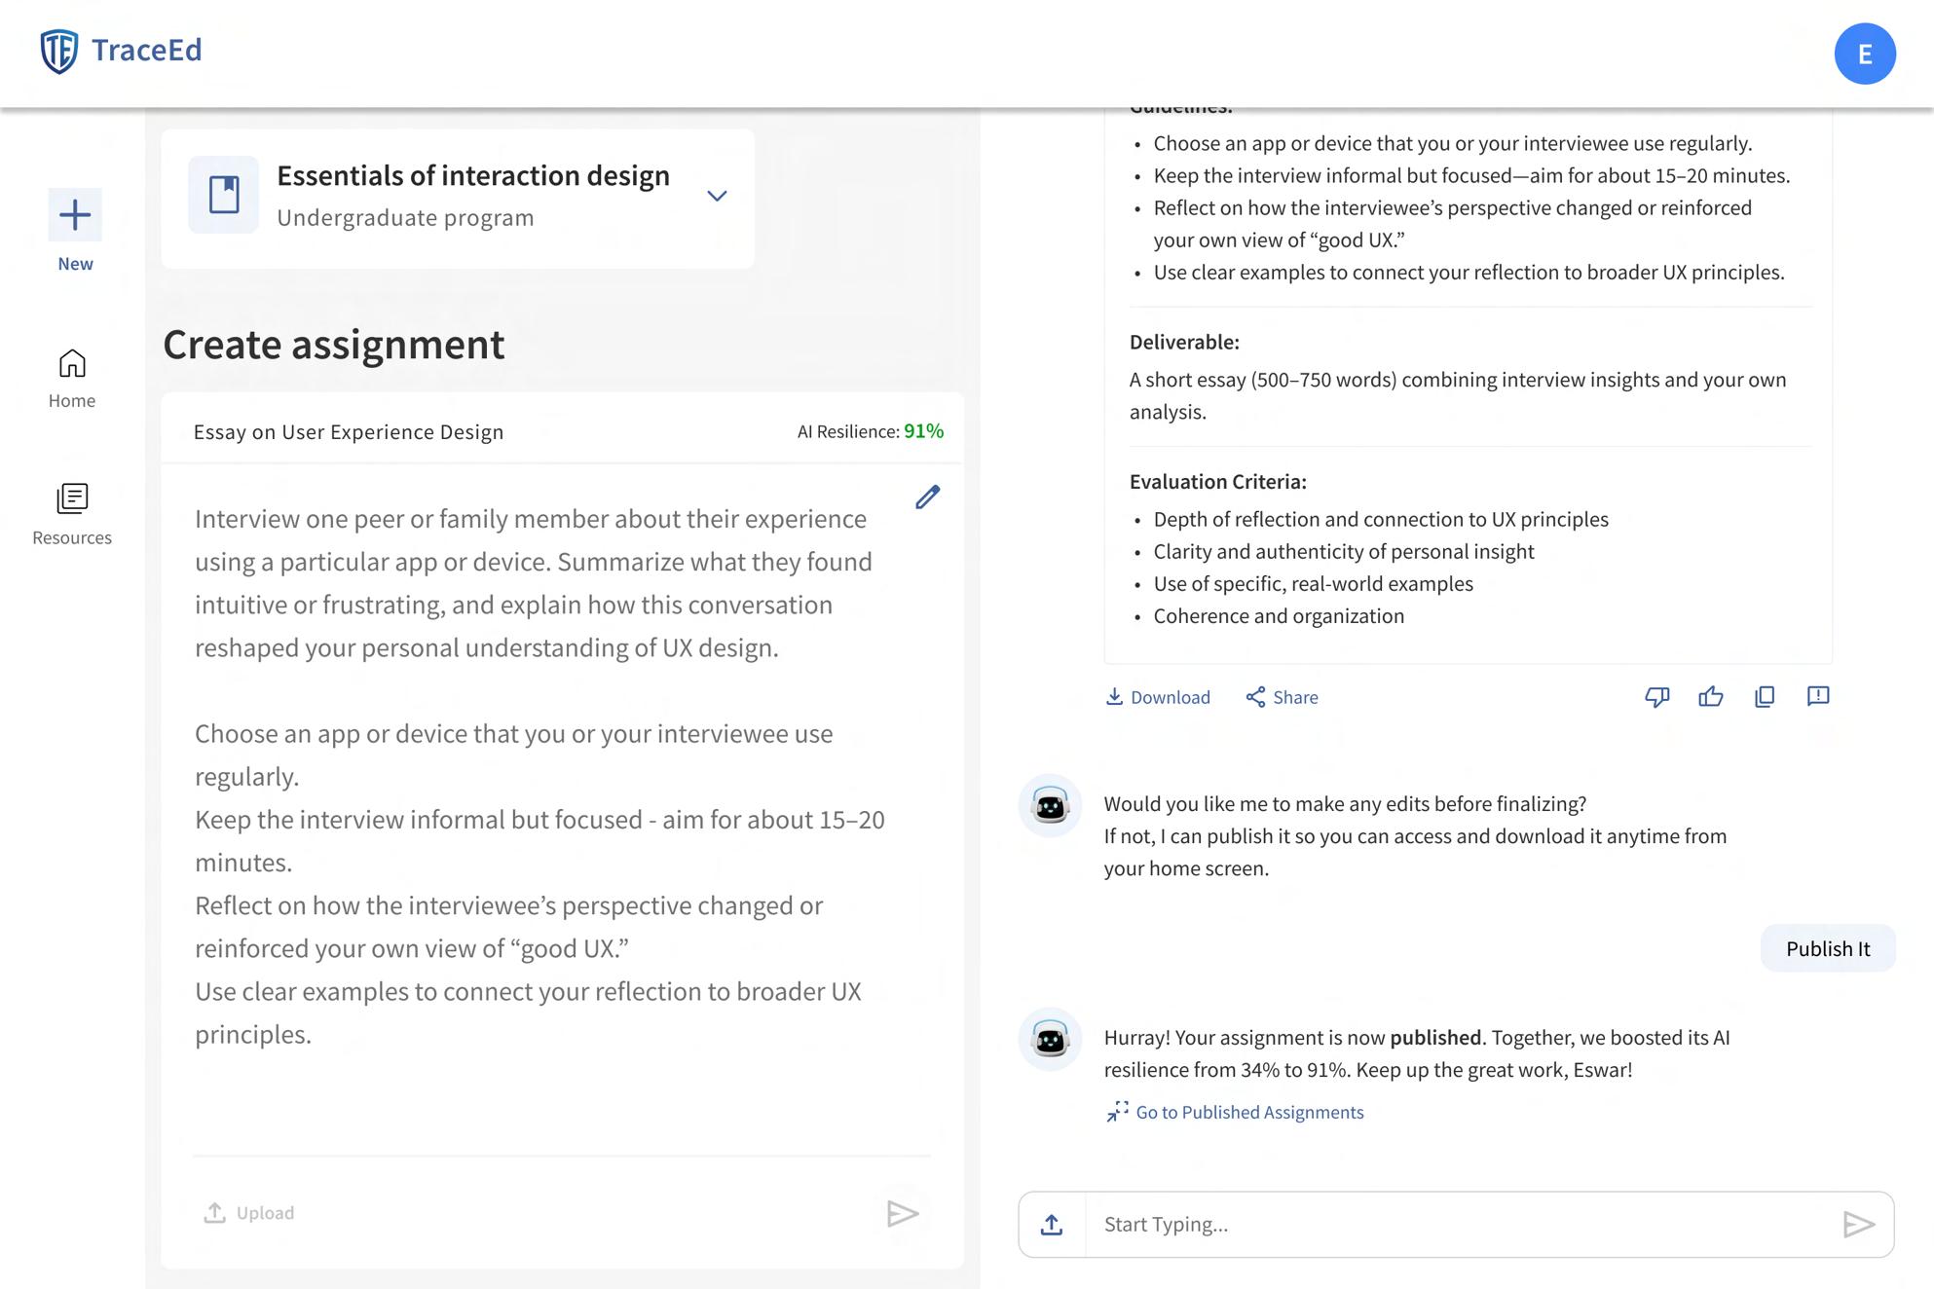Click New plus button in sidebar
Viewport: 1934px width, 1289px height.
[x=75, y=215]
